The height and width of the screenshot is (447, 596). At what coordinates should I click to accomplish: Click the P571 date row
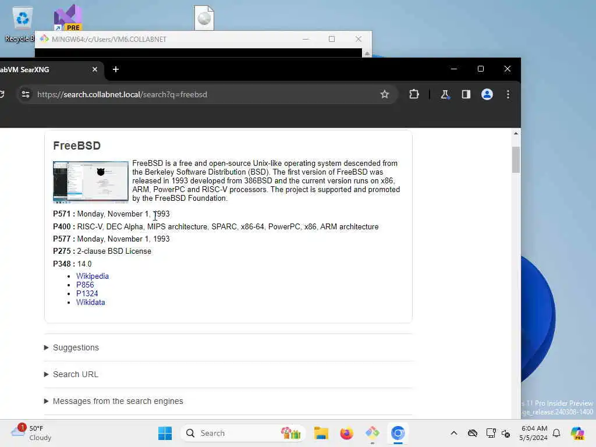click(x=111, y=214)
